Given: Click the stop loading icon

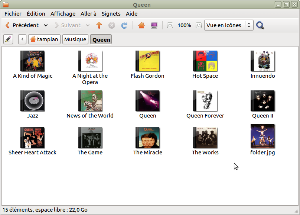Looking at the screenshot, I should click(x=112, y=25).
